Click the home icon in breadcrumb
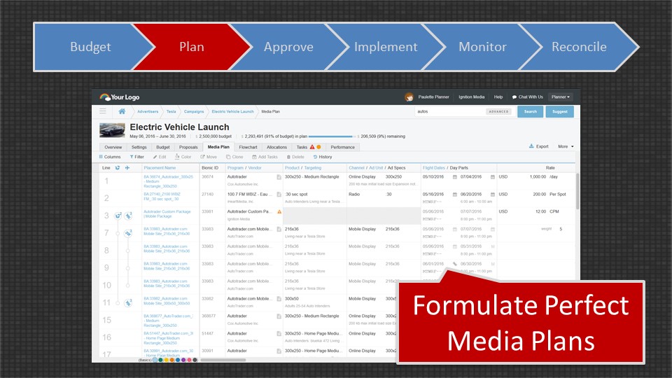672x378 pixels. coord(122,111)
